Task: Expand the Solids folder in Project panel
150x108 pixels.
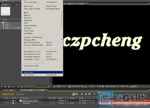Action: tap(1, 22)
